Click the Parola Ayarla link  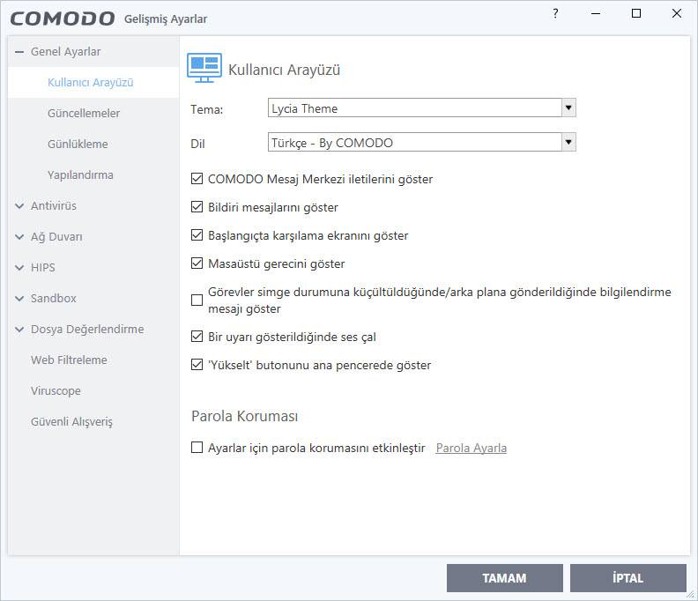(x=472, y=448)
